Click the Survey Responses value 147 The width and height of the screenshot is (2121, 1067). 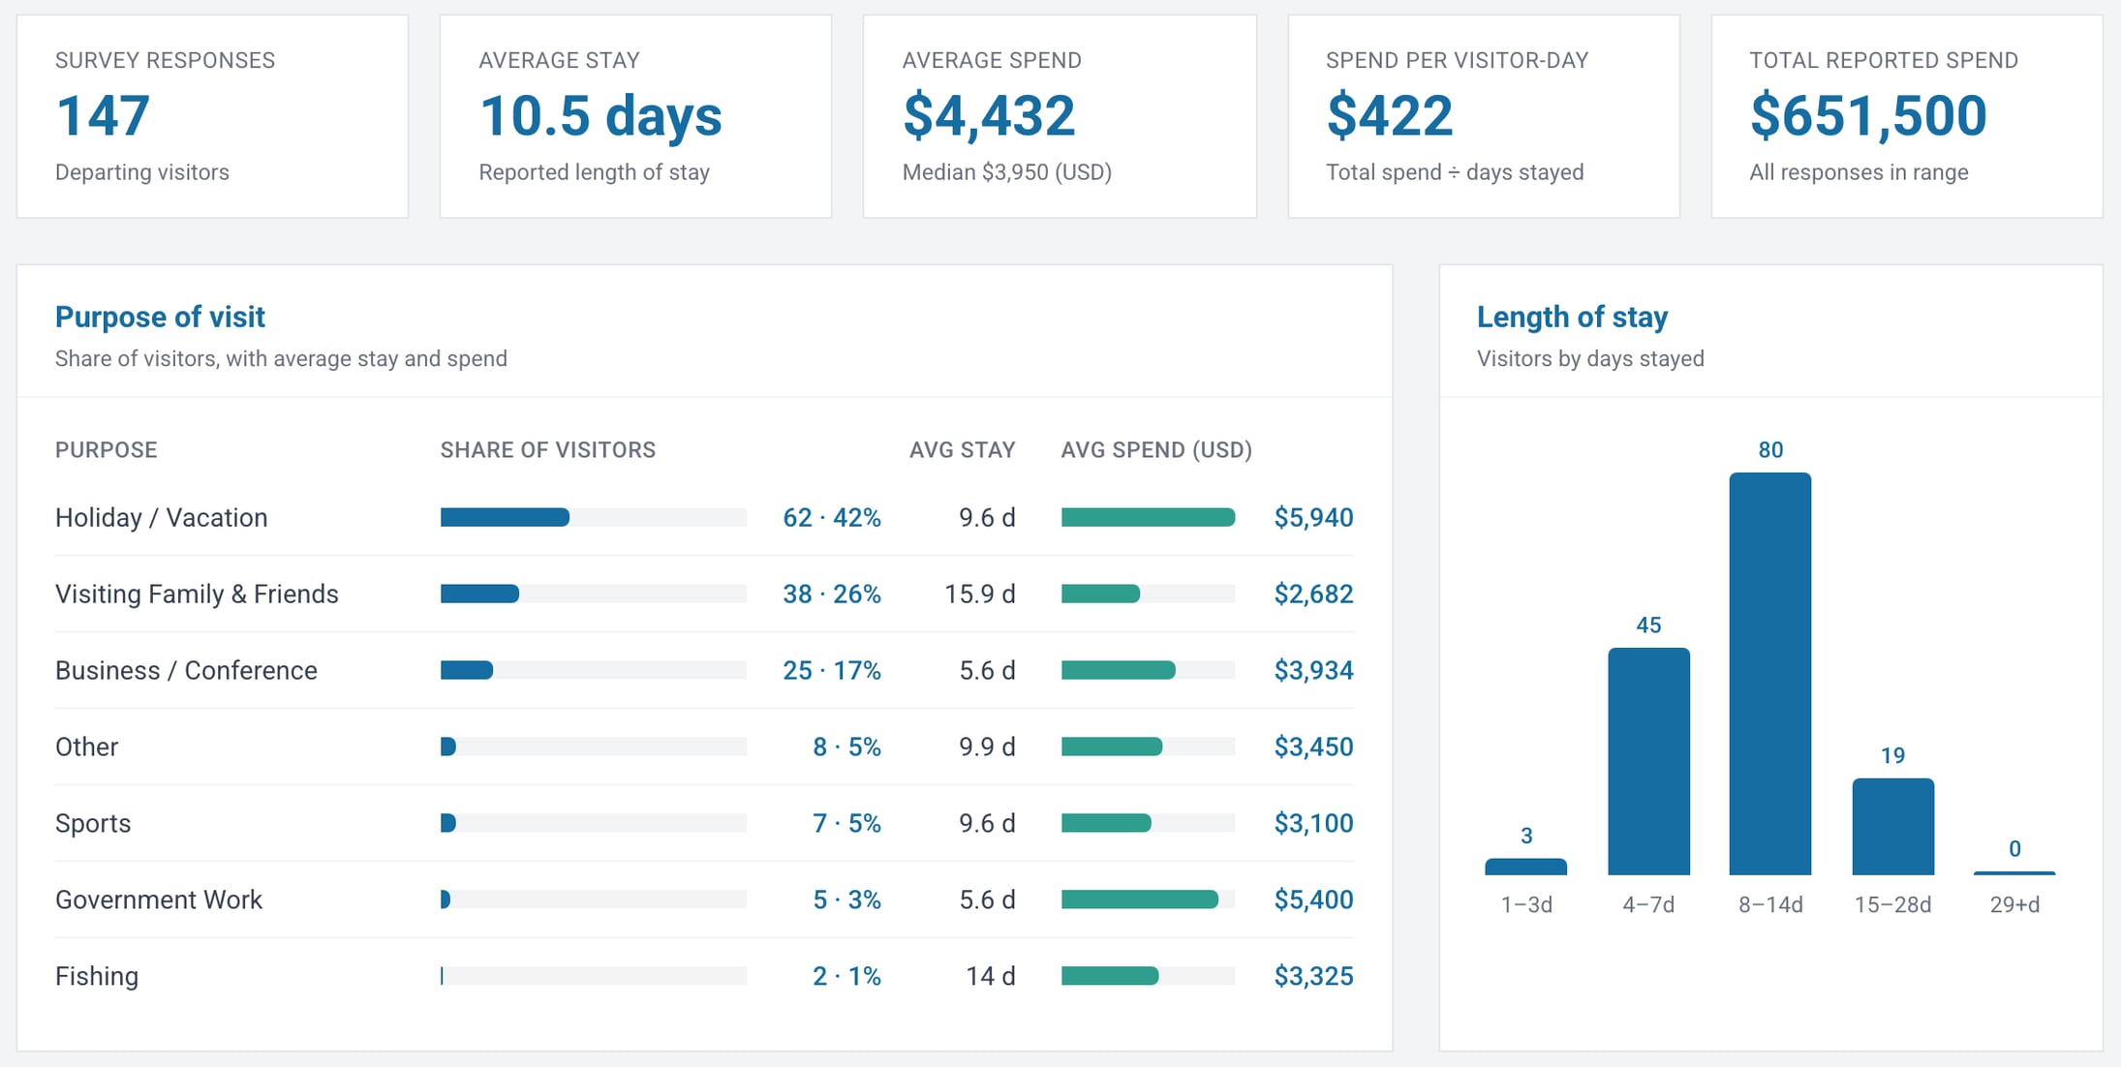(x=103, y=116)
